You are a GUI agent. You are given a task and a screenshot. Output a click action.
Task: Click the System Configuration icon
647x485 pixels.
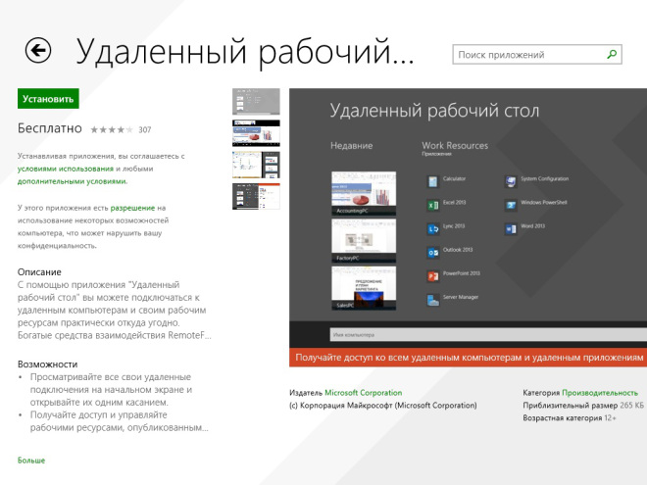pyautogui.click(x=511, y=181)
